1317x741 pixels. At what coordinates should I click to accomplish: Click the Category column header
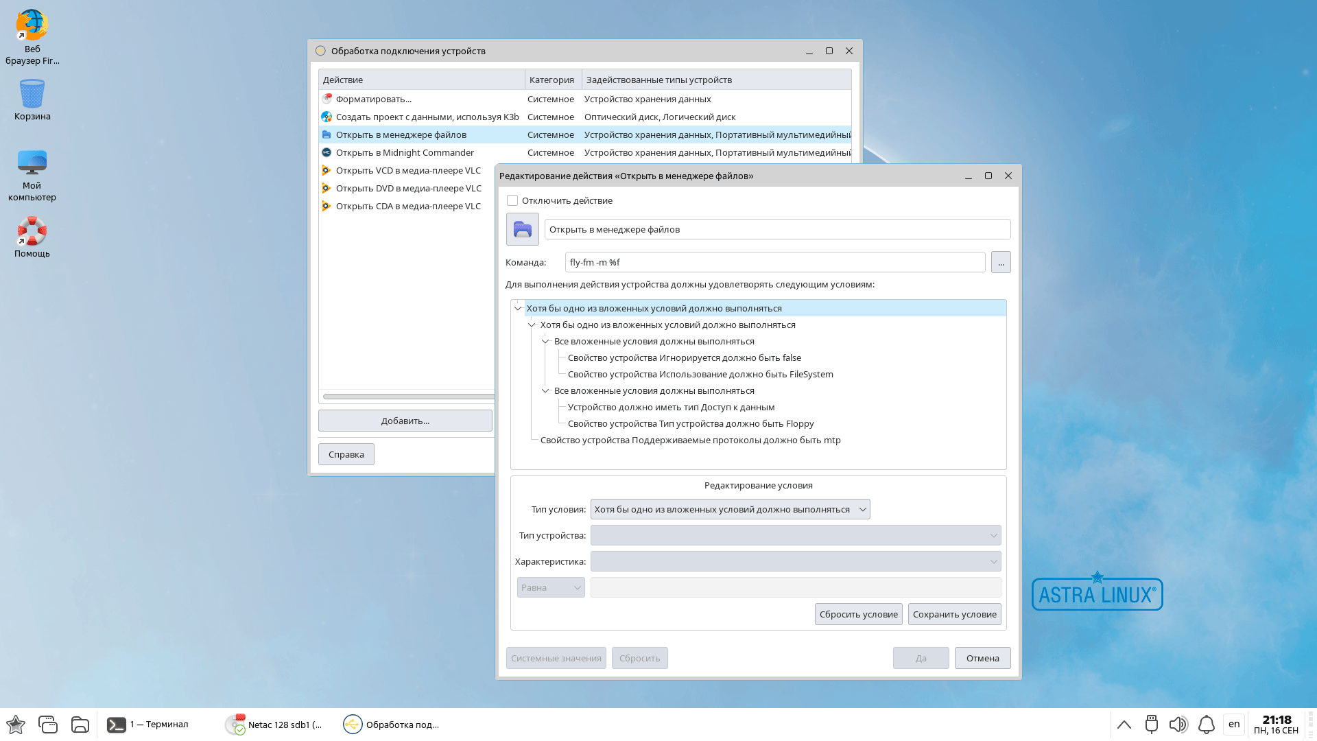point(552,80)
